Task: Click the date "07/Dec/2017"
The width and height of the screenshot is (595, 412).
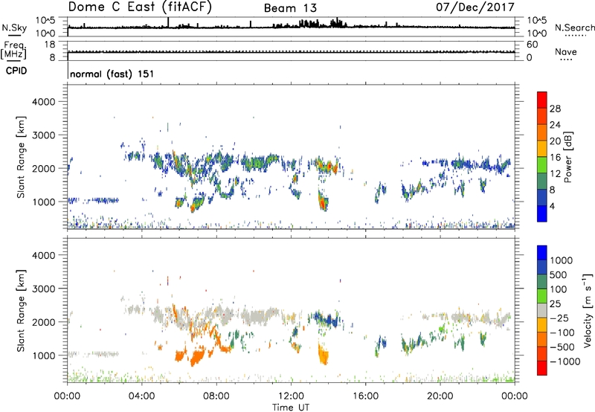Action: click(475, 7)
